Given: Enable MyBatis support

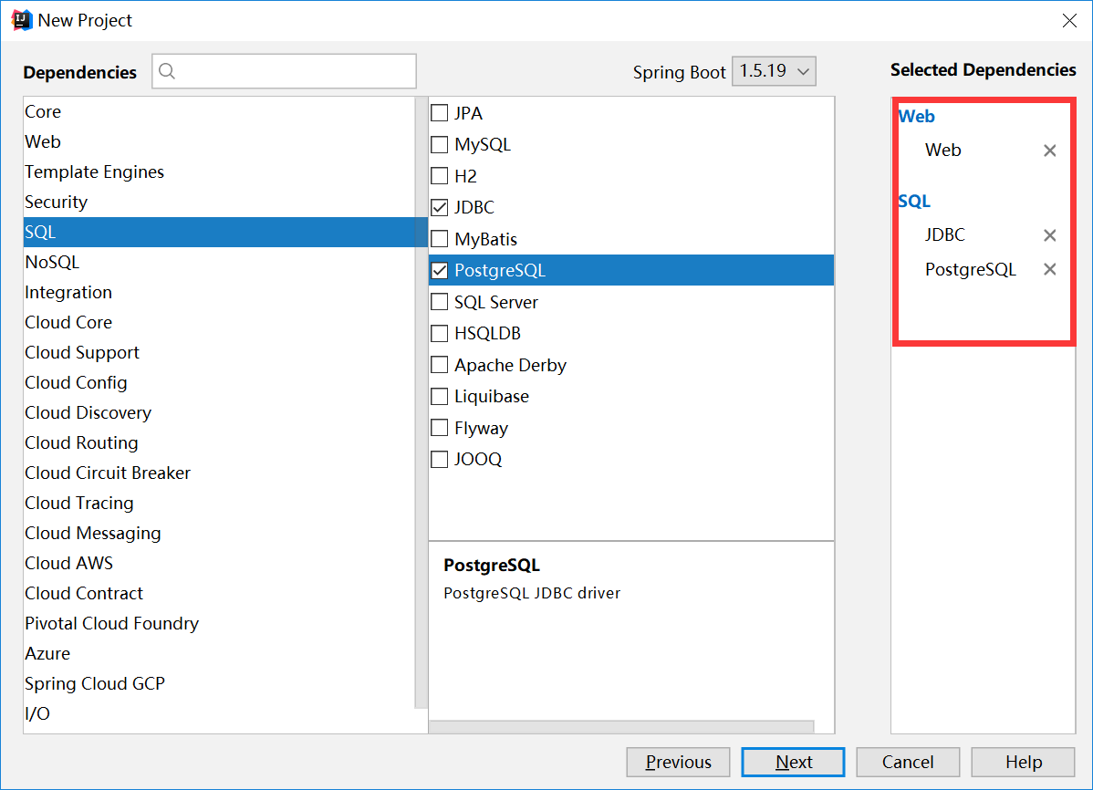Looking at the screenshot, I should [x=440, y=238].
